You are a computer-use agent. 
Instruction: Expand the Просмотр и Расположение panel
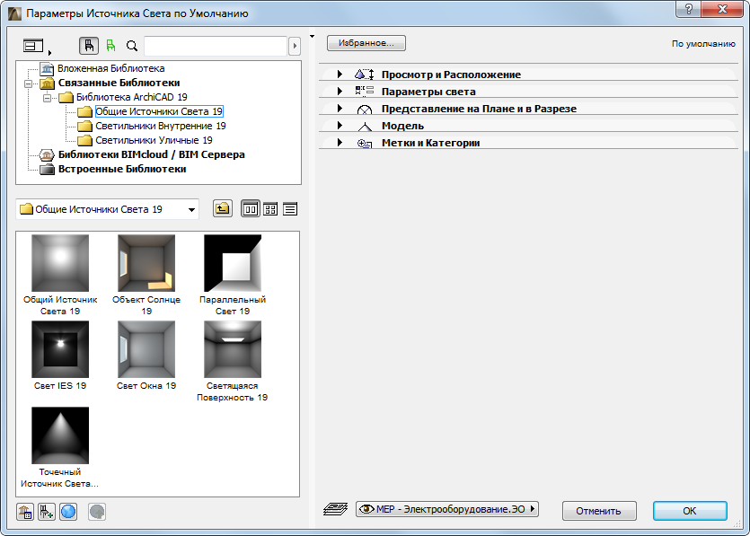point(340,75)
